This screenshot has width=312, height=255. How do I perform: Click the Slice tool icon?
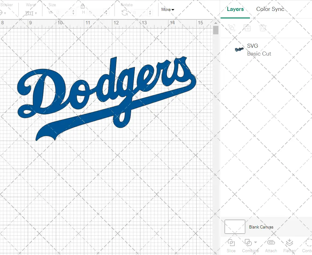pos(231,243)
